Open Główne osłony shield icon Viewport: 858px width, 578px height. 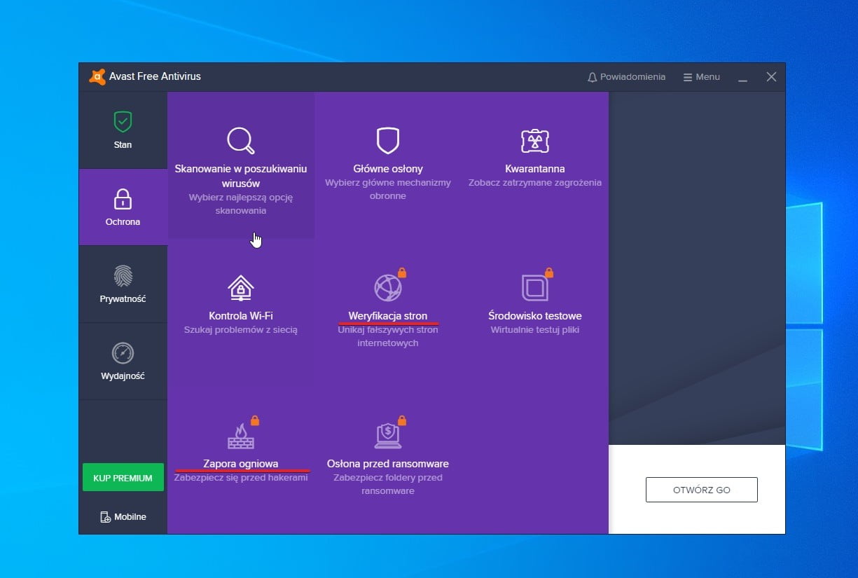pos(387,140)
